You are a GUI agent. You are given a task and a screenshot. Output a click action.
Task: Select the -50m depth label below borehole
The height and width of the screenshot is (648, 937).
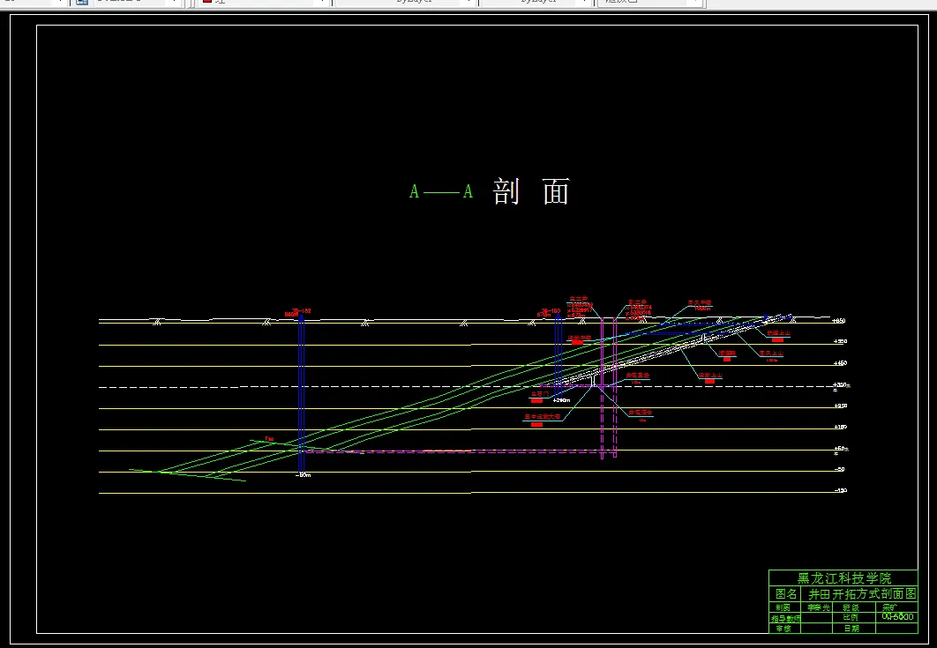(303, 475)
